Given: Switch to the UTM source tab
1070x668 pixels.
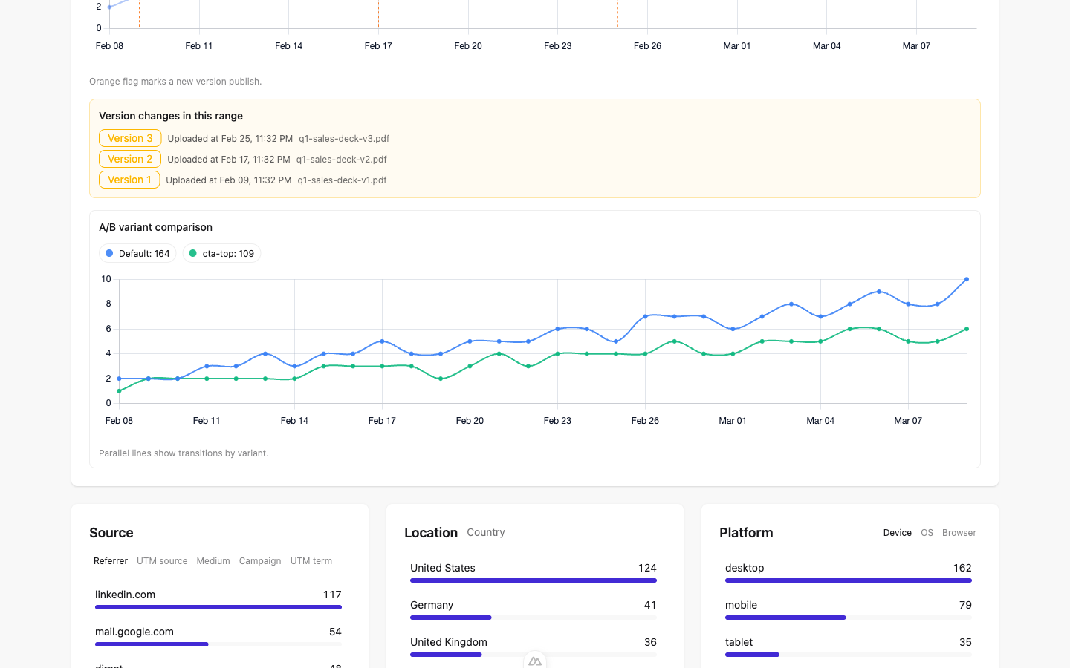Looking at the screenshot, I should coord(162,561).
